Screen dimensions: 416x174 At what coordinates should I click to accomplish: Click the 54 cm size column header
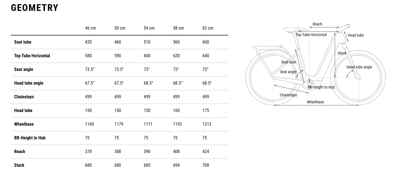point(149,28)
